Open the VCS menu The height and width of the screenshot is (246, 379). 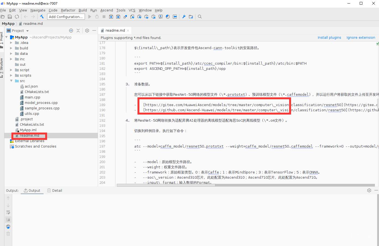click(x=132, y=10)
